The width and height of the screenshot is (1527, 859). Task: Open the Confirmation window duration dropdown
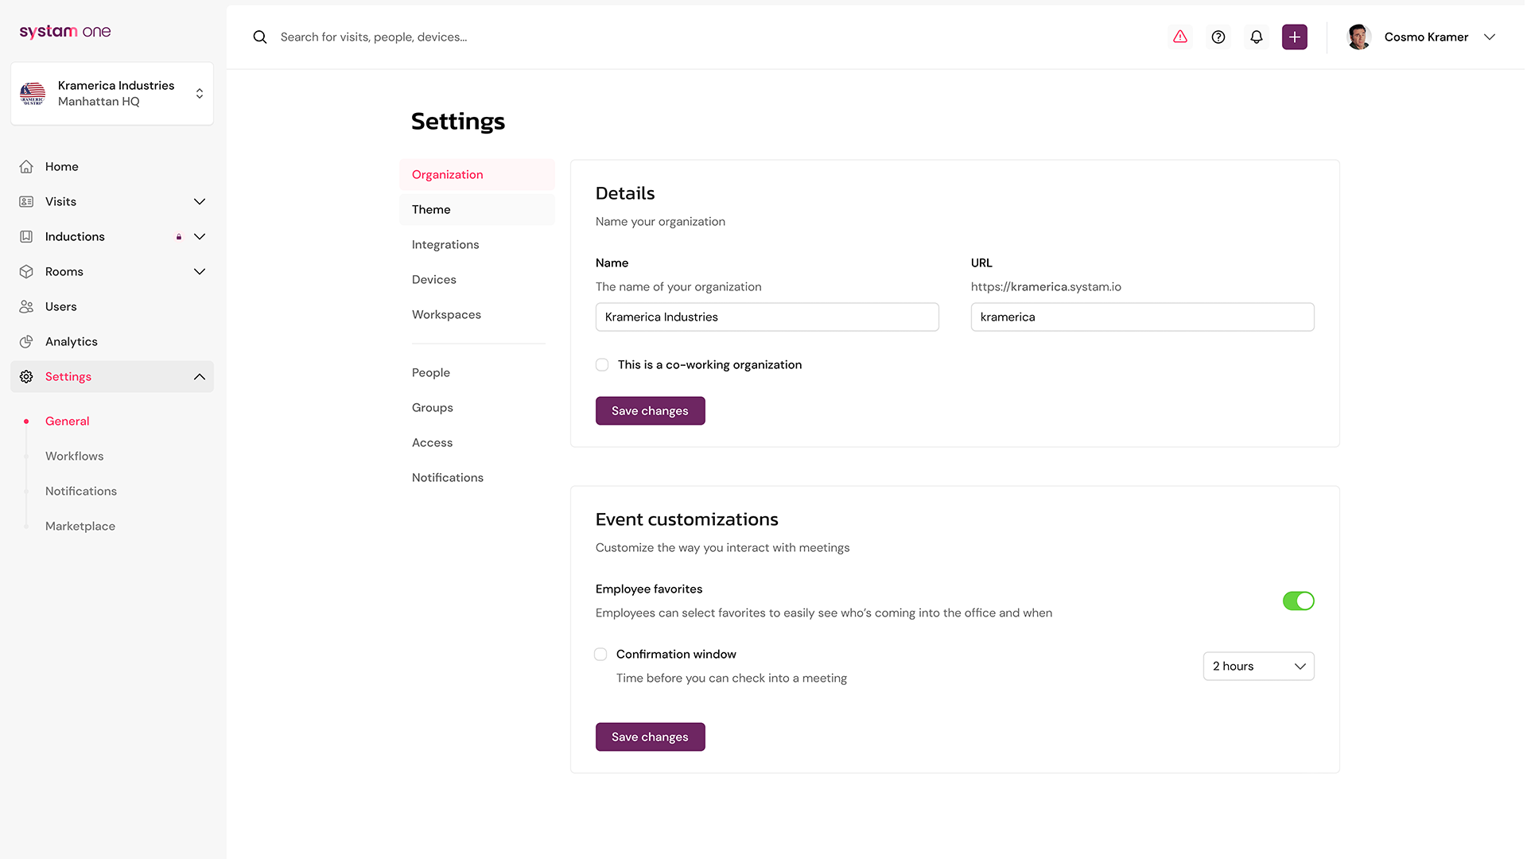coord(1258,666)
